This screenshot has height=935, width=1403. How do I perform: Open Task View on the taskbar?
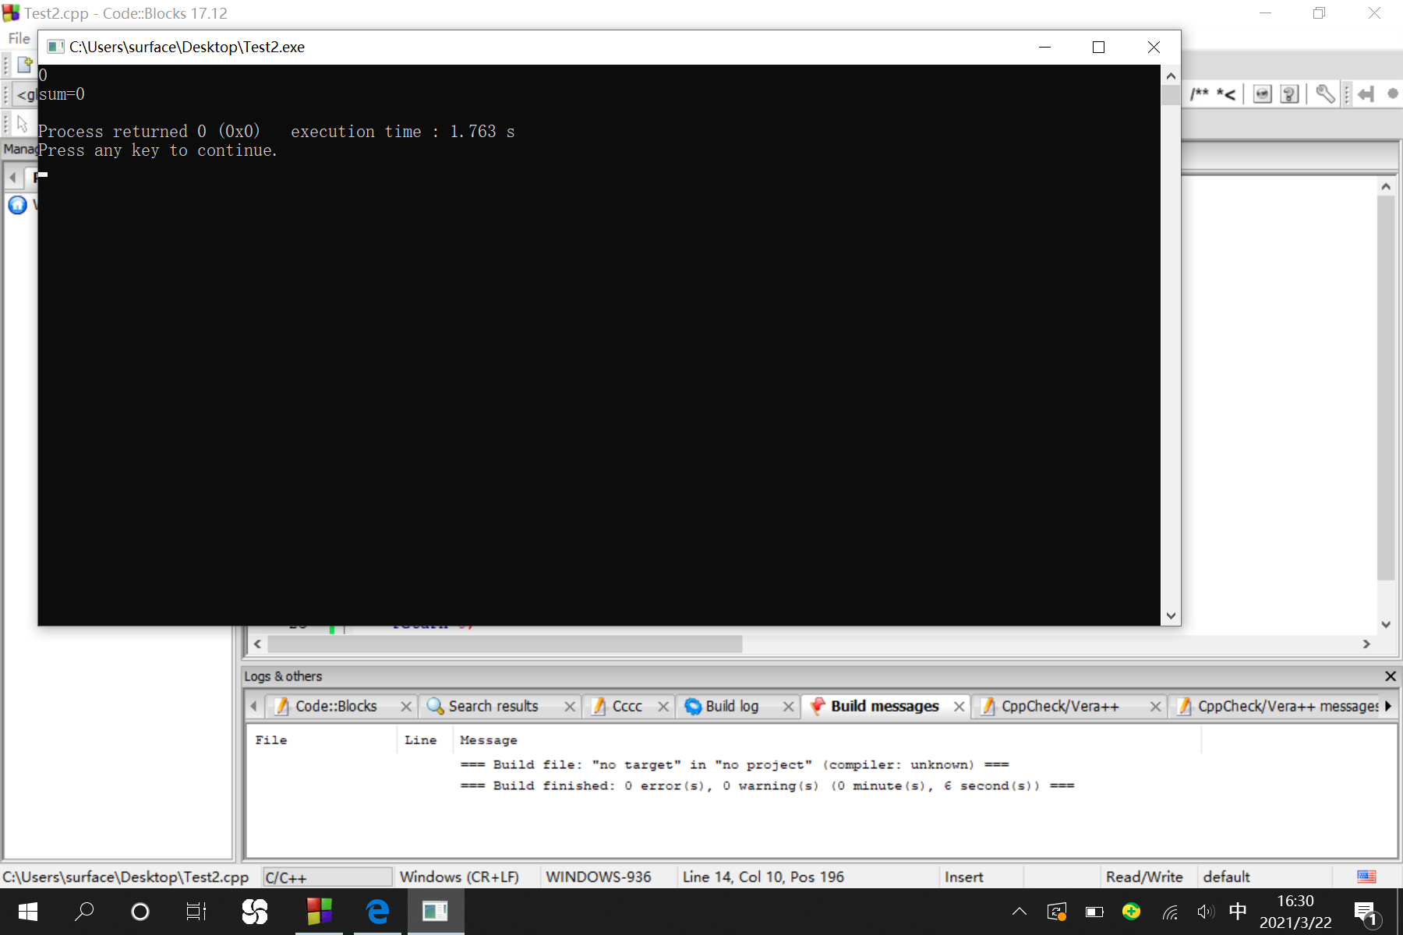196,911
